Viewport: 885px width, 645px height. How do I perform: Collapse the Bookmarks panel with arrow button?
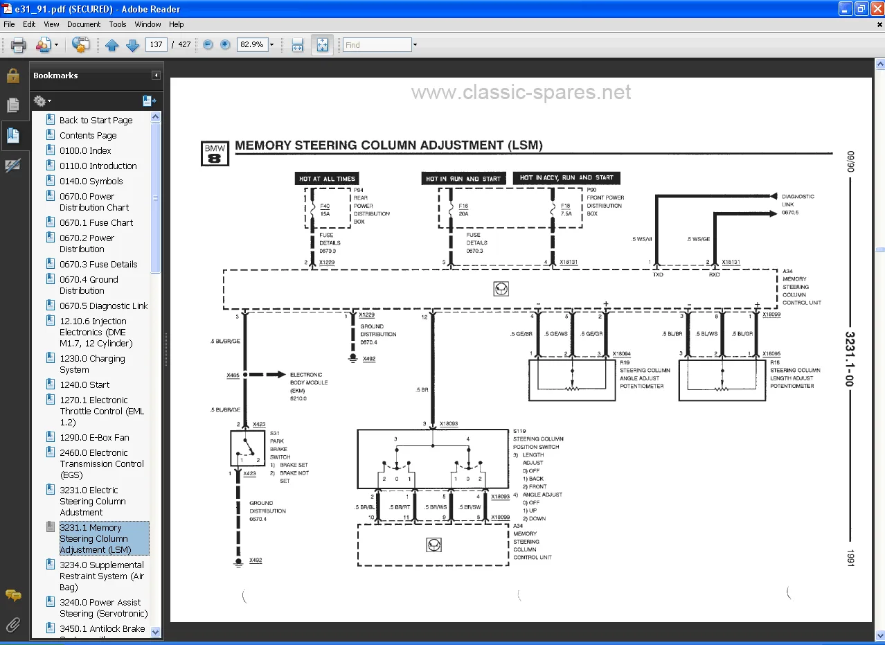click(156, 76)
